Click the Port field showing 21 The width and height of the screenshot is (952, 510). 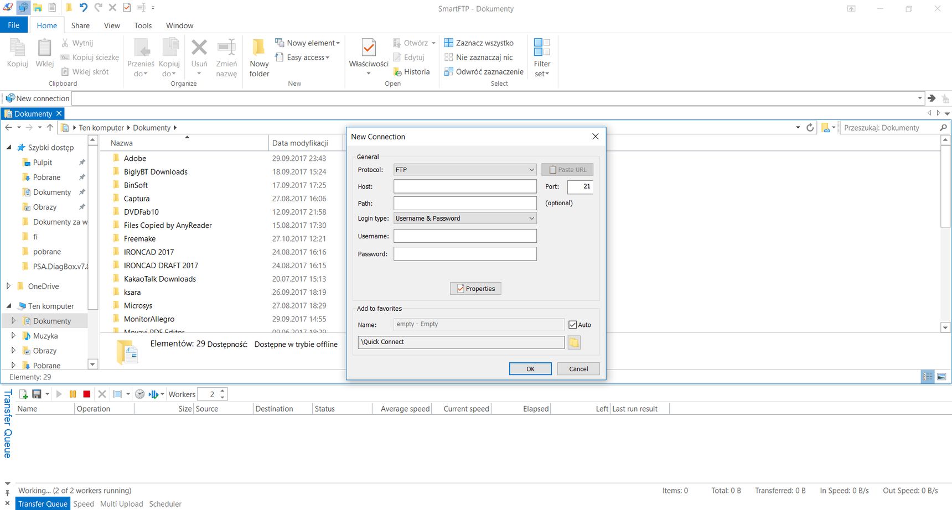580,186
